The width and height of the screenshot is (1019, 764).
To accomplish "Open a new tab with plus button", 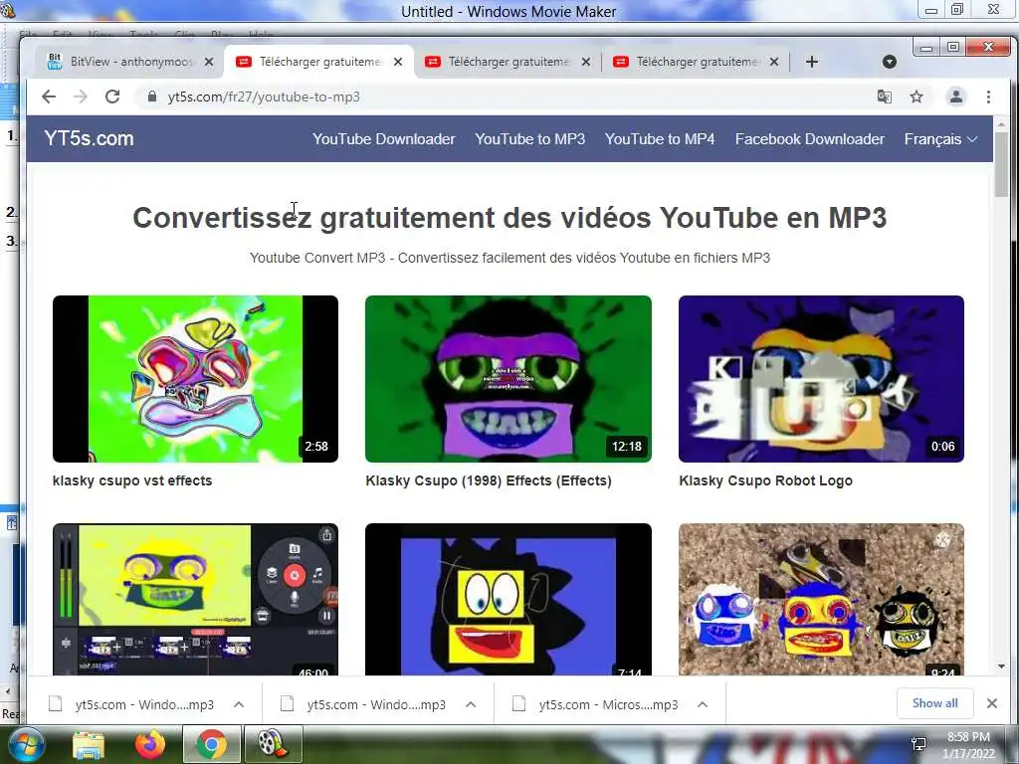I will coord(812,62).
